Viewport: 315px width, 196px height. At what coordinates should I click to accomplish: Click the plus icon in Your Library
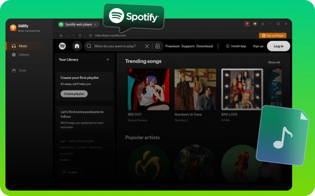click(x=108, y=59)
